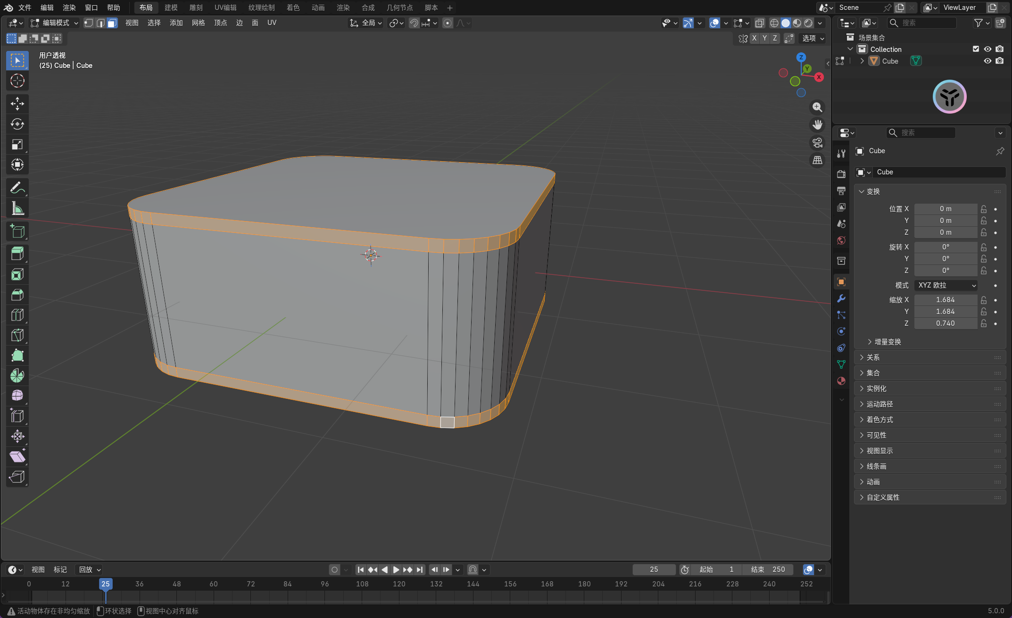This screenshot has width=1012, height=618.
Task: Hide Cube object using its eye icon
Action: tap(987, 61)
